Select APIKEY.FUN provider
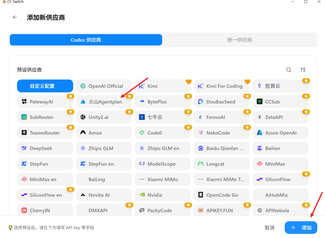Image resolution: width=325 pixels, height=238 pixels. [x=222, y=210]
